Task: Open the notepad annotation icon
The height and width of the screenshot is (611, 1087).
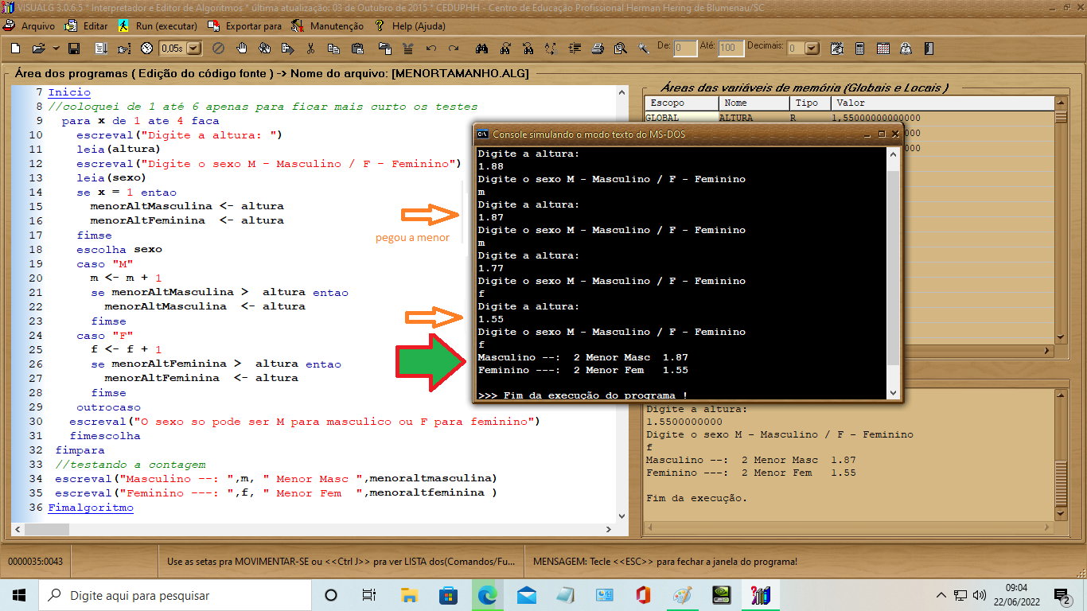Action: tap(836, 49)
